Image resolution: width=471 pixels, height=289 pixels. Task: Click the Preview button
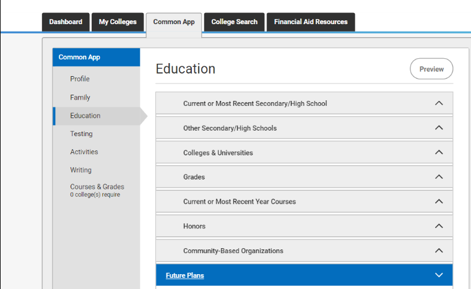[431, 69]
